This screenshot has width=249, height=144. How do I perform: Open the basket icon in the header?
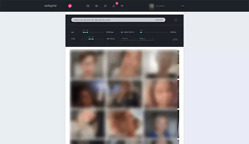(x=122, y=6)
